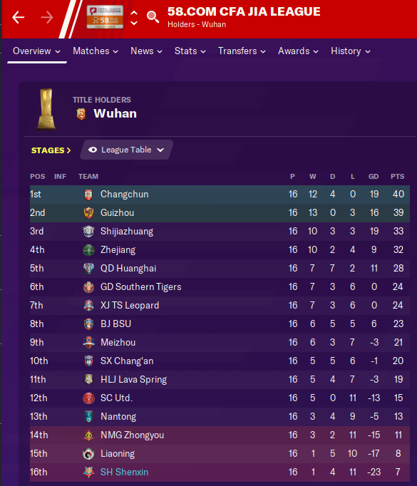Screen dimensions: 417x486
Task: Sort table by PTS column header
Action: pos(397,176)
